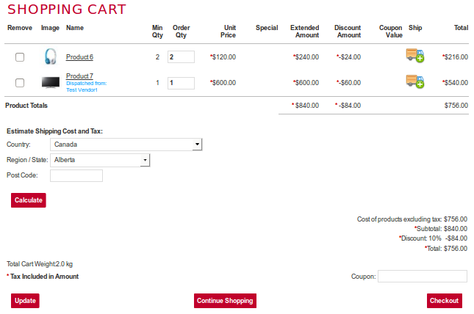Screen dimensions: 474x314
Task: Click the Product 6 discount amount -$24.00
Action: click(x=348, y=57)
